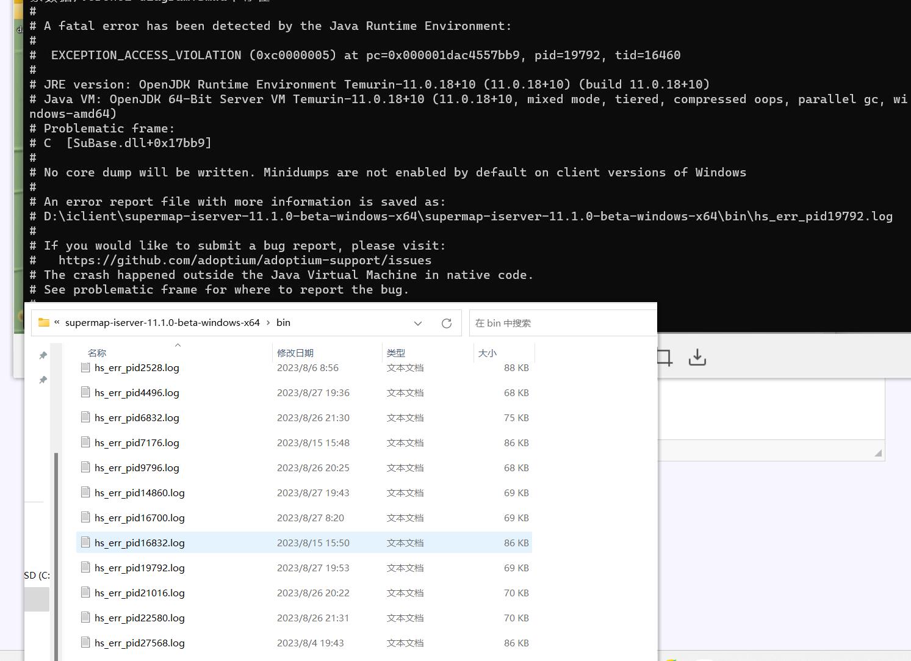Click the document icon of hs_err_pid16832.log
The width and height of the screenshot is (911, 661).
(x=85, y=542)
